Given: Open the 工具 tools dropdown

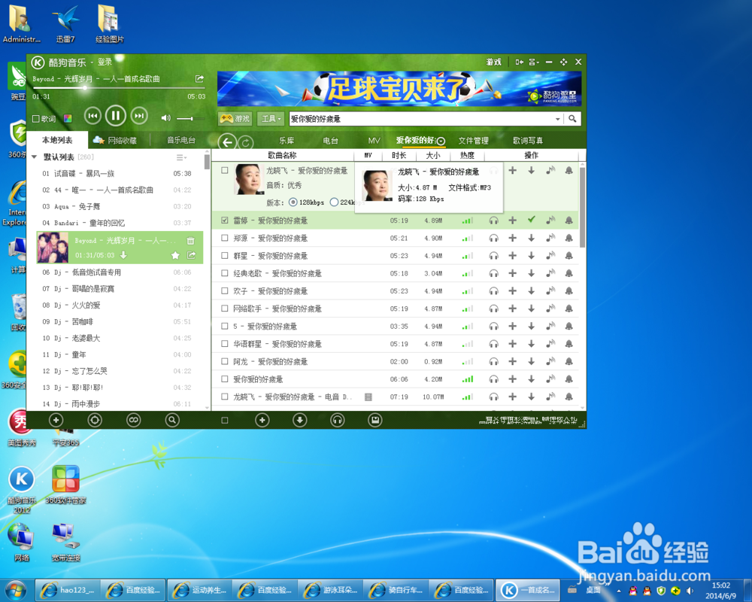Looking at the screenshot, I should (x=271, y=119).
